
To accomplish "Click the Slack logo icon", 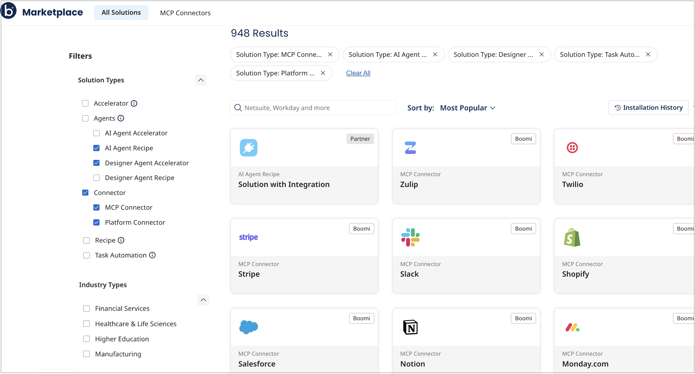I will (410, 237).
